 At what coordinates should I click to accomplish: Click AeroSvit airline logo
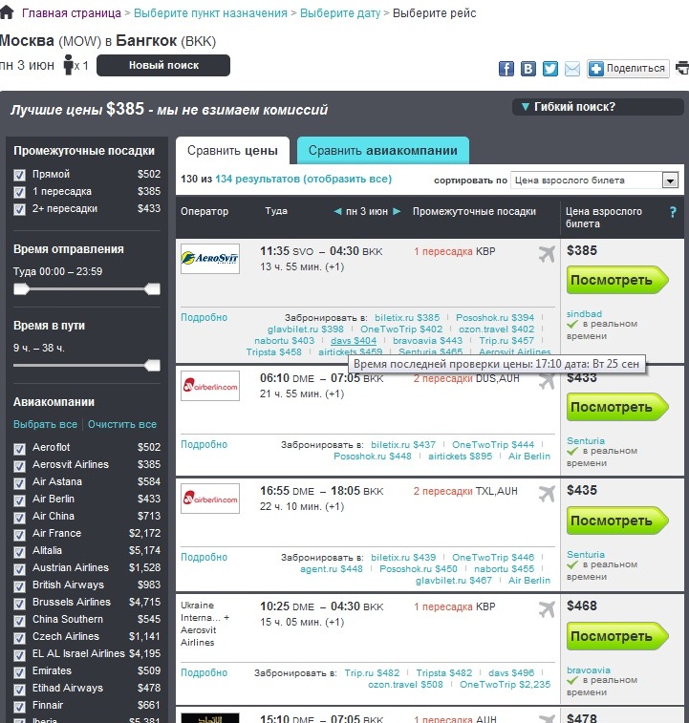(210, 259)
